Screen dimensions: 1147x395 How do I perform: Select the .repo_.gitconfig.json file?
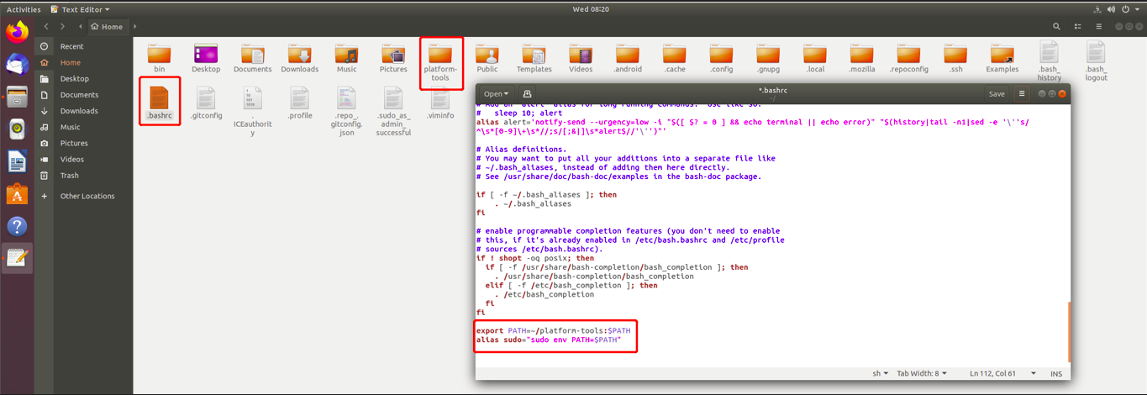pos(346,111)
